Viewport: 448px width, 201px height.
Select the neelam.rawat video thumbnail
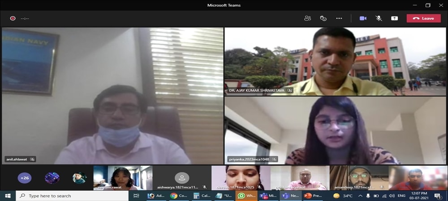(x=122, y=178)
